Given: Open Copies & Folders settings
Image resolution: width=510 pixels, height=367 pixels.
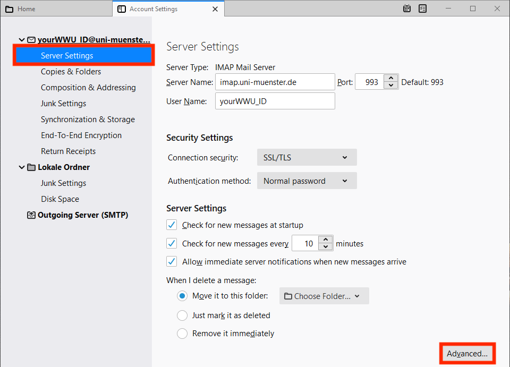Looking at the screenshot, I should coord(71,72).
